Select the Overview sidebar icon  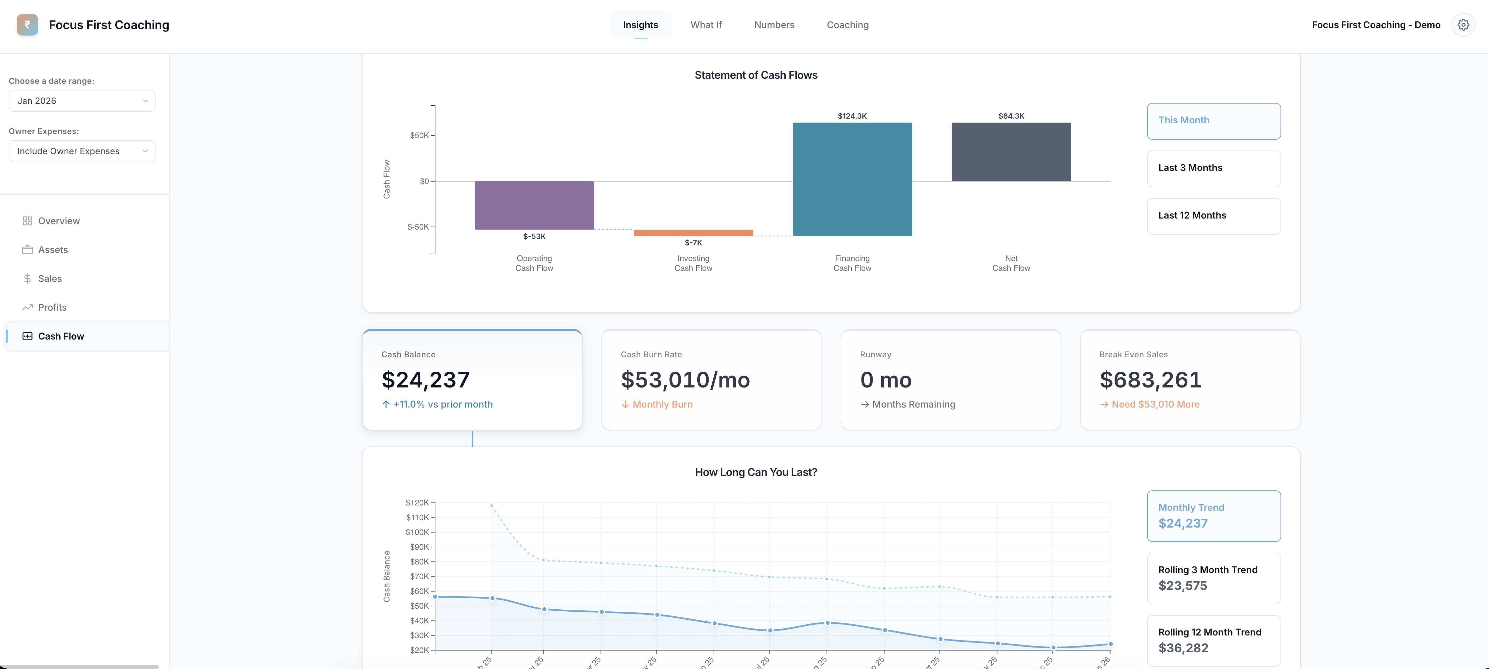28,221
